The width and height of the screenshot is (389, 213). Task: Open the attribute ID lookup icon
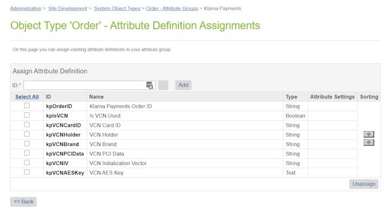tap(149, 85)
